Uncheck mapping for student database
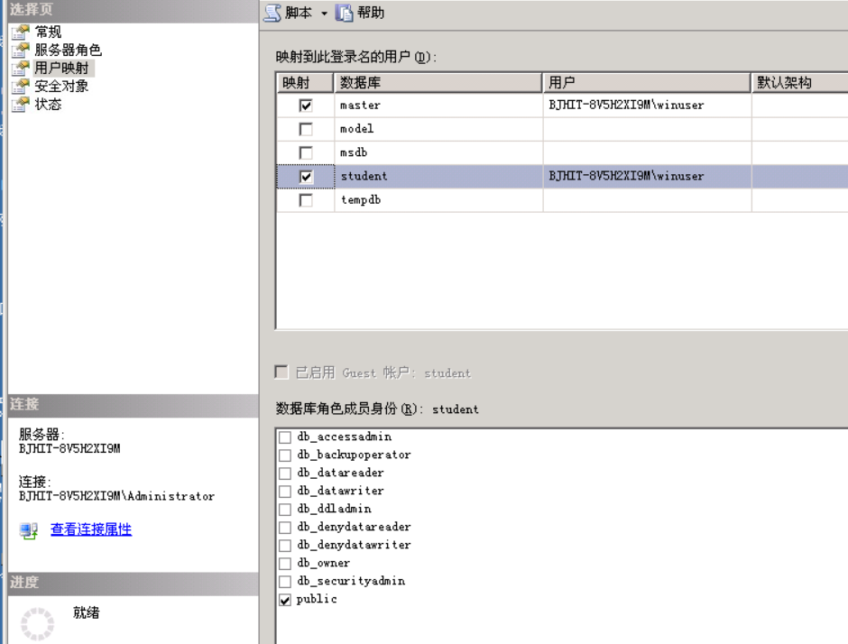 pyautogui.click(x=306, y=177)
